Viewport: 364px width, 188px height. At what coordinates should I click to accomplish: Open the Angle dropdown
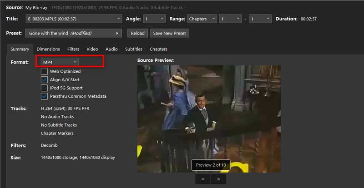[x=154, y=19]
